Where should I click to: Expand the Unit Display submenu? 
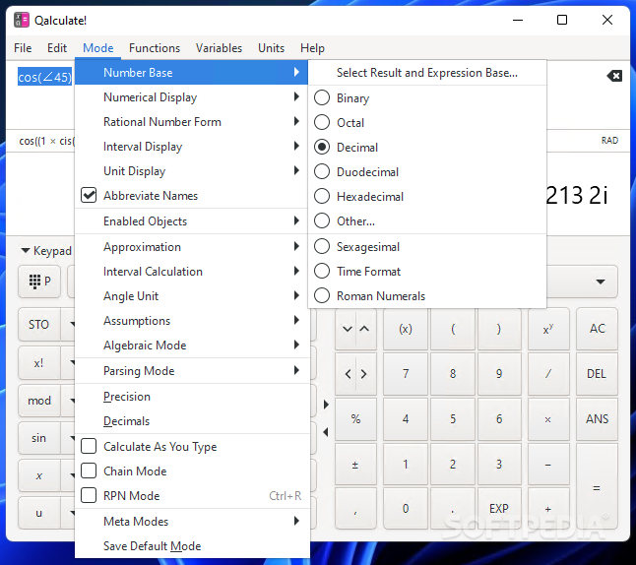[191, 171]
